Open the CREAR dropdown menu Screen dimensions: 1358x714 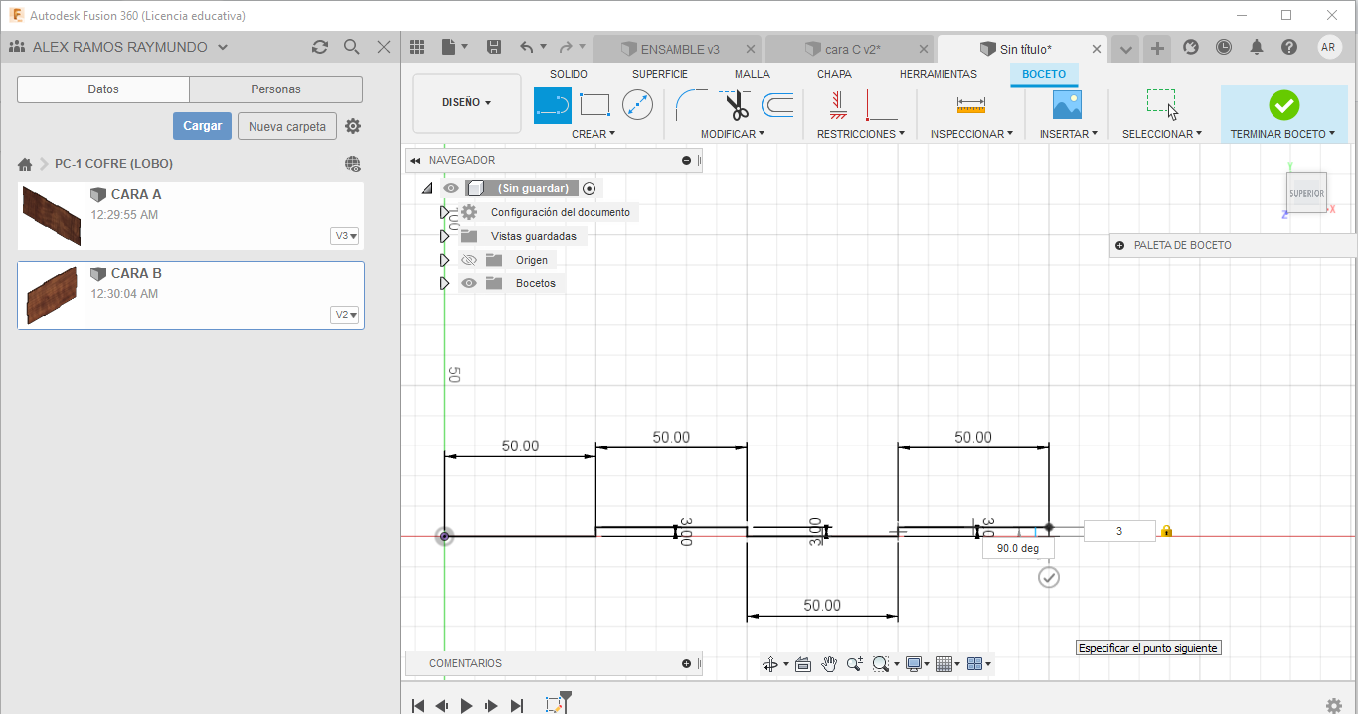pos(594,134)
